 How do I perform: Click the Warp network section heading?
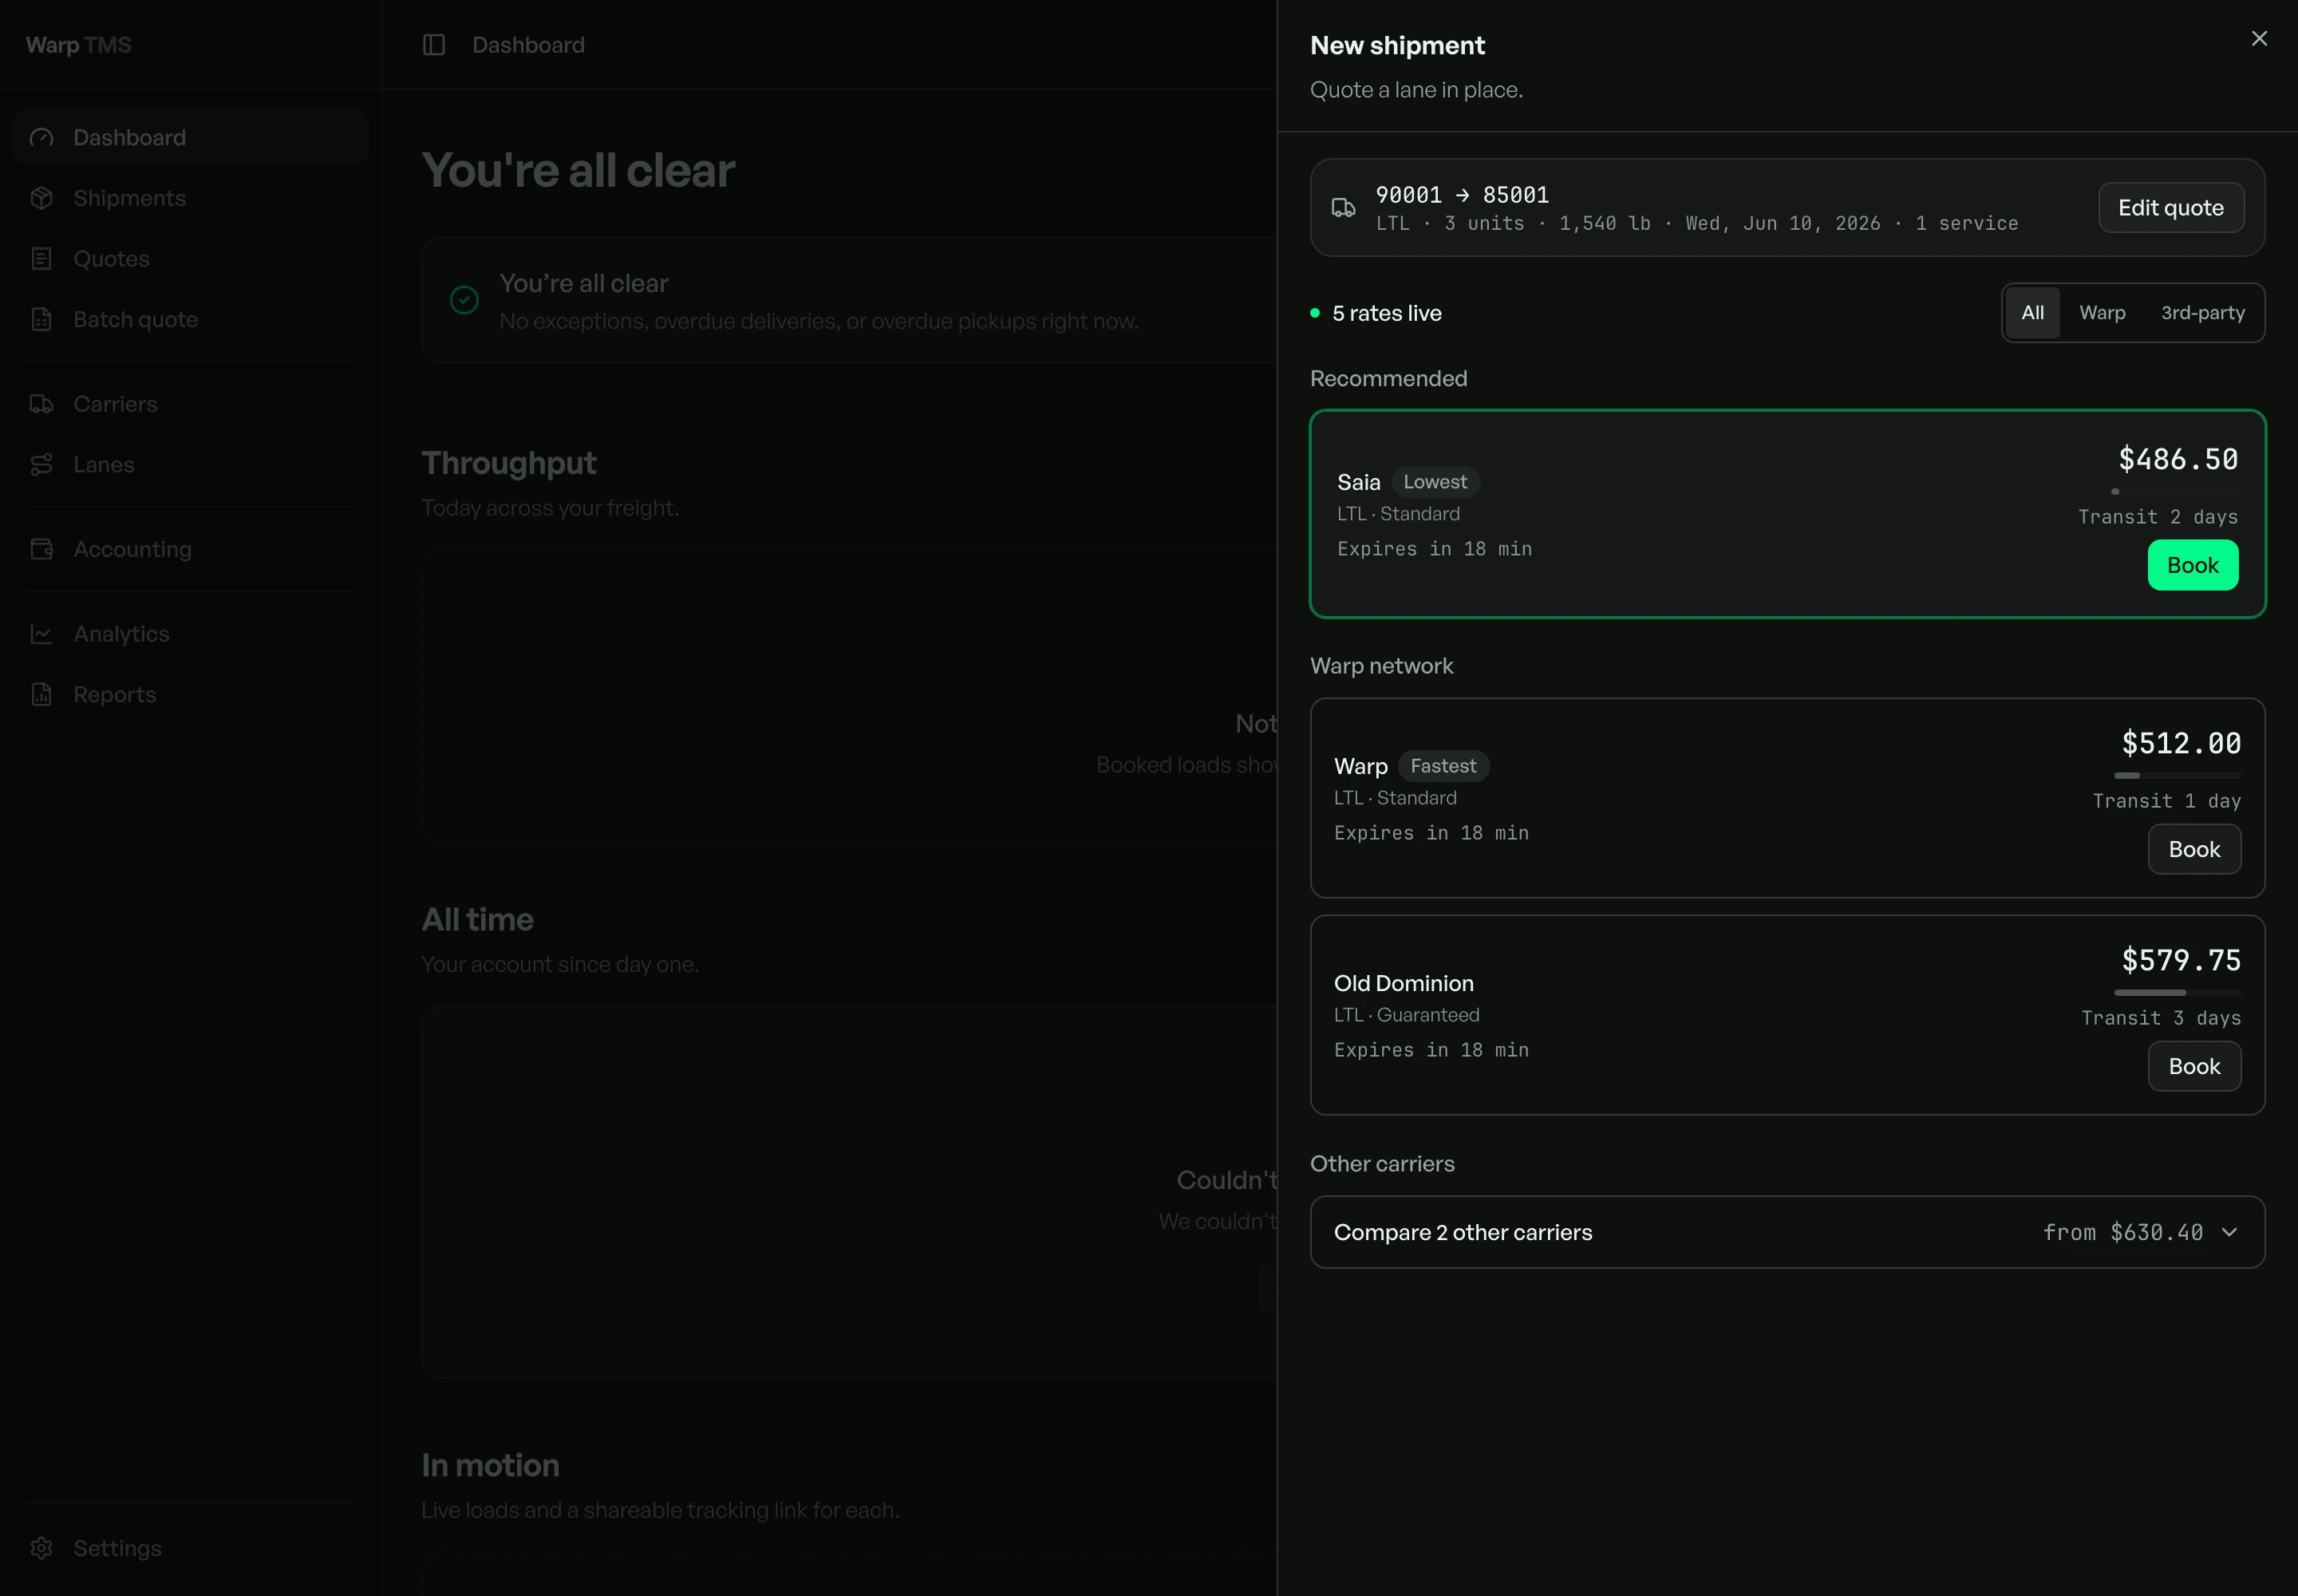[1381, 666]
